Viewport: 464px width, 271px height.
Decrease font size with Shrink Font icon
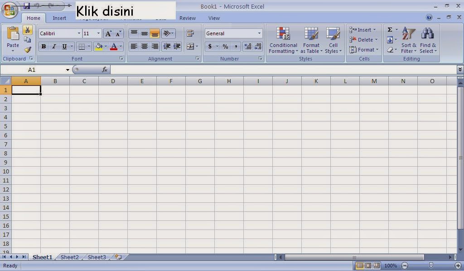pos(118,33)
